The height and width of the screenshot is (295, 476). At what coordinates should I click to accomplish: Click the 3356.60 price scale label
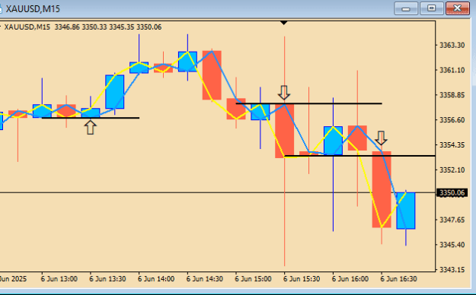pos(452,120)
